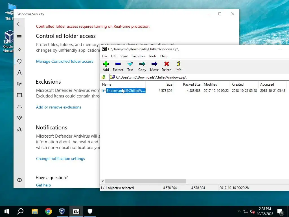289x217 pixels.
Task: Go to Home in Windows Security sidebar
Action: click(x=19, y=50)
